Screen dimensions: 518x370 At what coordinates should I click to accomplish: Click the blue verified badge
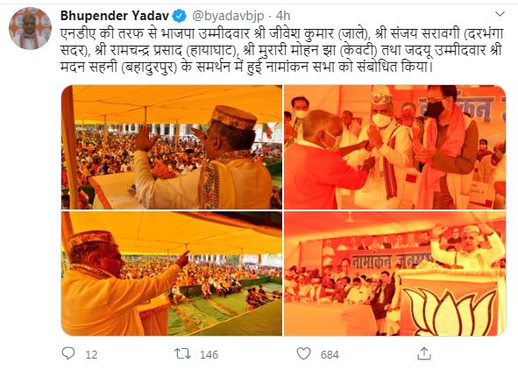pyautogui.click(x=180, y=16)
